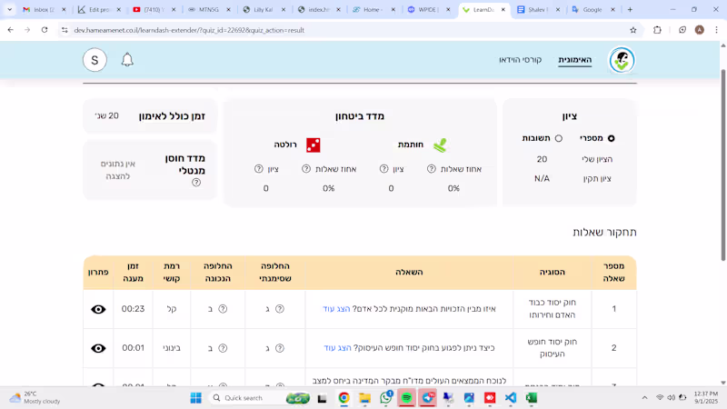Open the clock showing 12:37 PM
The height and width of the screenshot is (409, 727).
pos(706,397)
